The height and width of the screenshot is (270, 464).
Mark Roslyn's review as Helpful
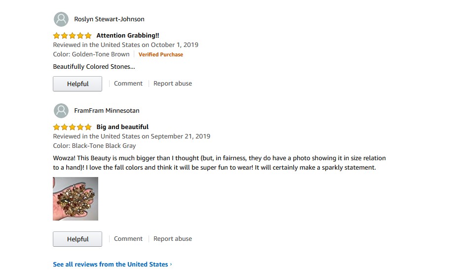coord(77,84)
